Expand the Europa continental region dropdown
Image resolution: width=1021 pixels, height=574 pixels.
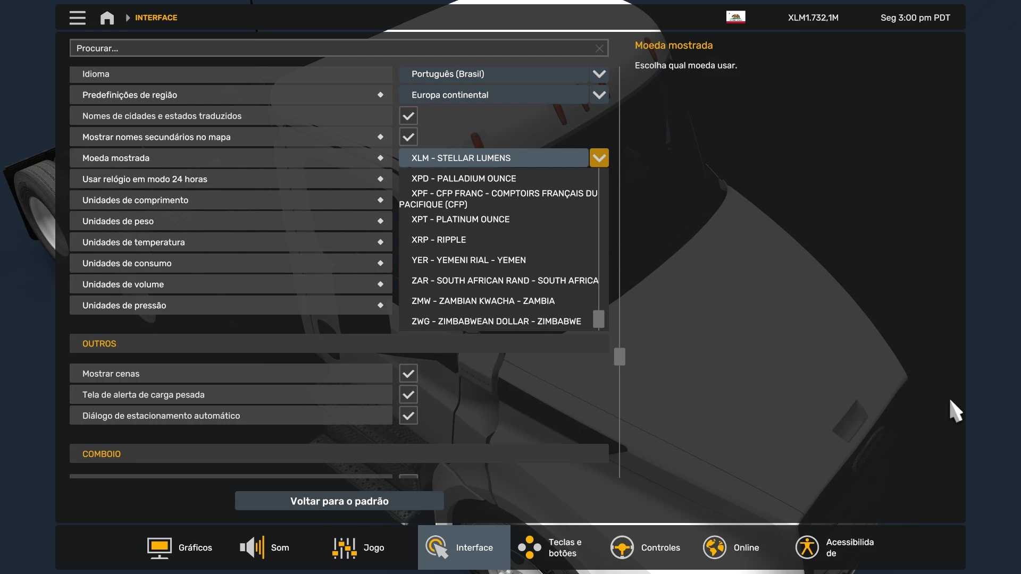[x=599, y=95]
